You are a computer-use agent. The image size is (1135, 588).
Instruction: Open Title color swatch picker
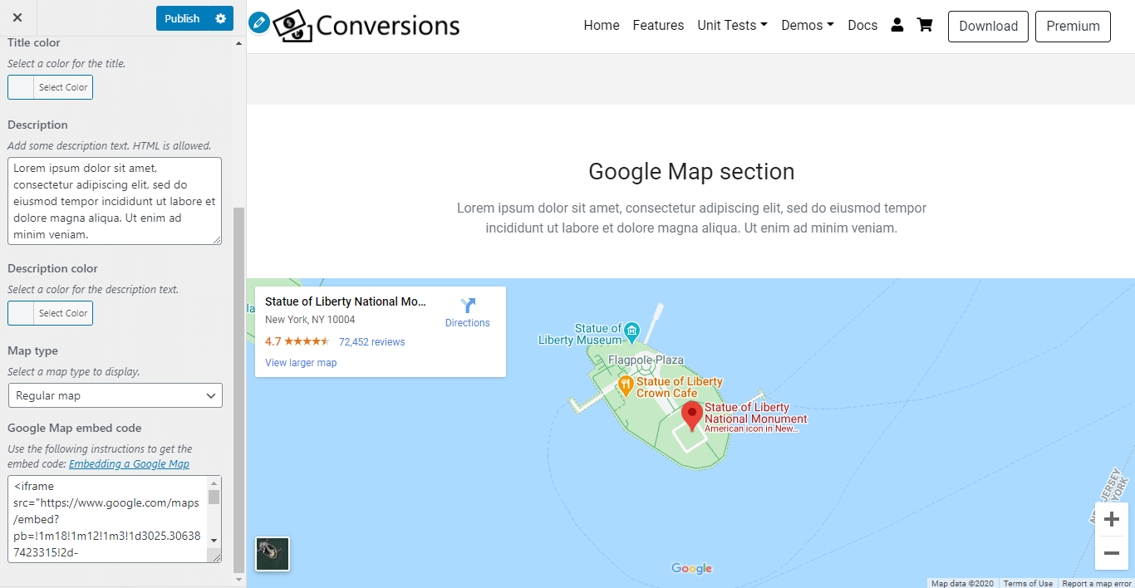tap(50, 87)
